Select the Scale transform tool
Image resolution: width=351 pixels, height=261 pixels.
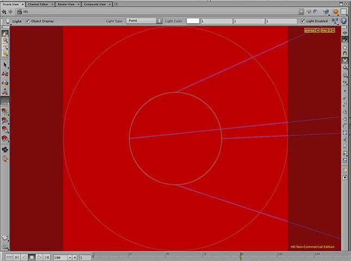click(x=5, y=91)
